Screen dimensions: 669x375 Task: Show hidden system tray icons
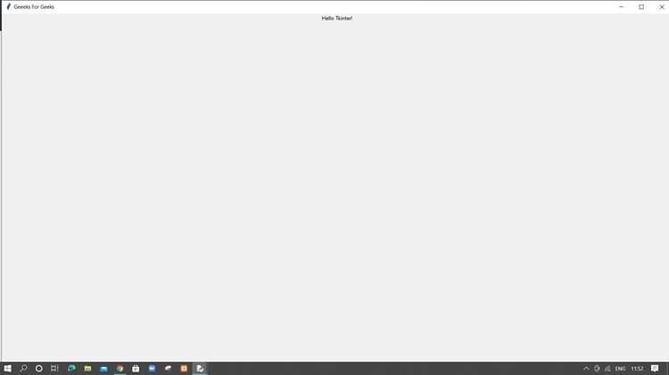586,369
